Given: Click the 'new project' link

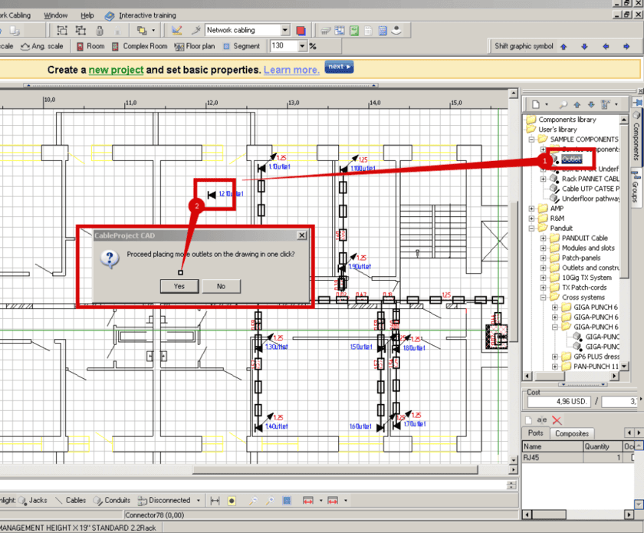Looking at the screenshot, I should tap(116, 69).
